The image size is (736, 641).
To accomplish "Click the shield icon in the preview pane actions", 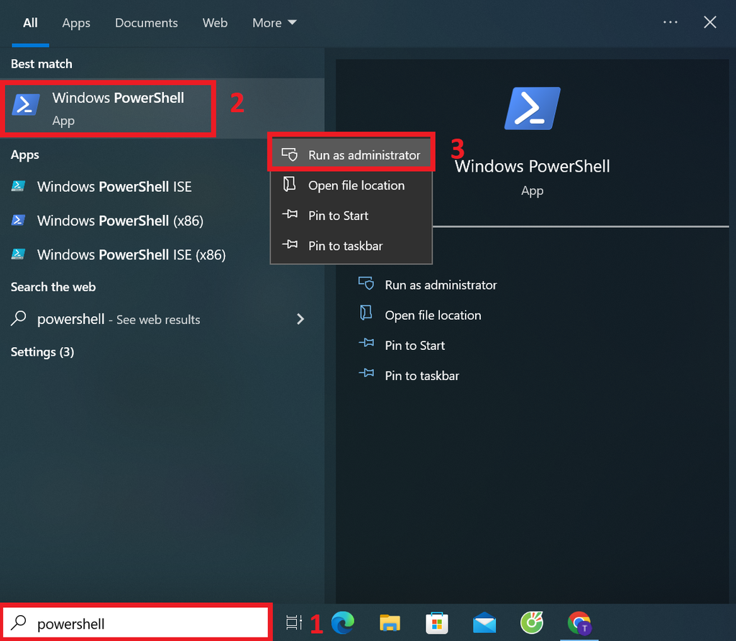I will 366,283.
